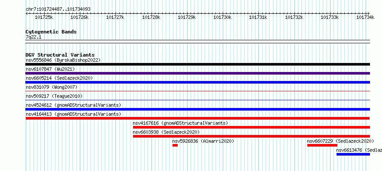Viewport: 382px width, 171px height.
Task: Click the 101729k ruler position
Action: click(187, 17)
